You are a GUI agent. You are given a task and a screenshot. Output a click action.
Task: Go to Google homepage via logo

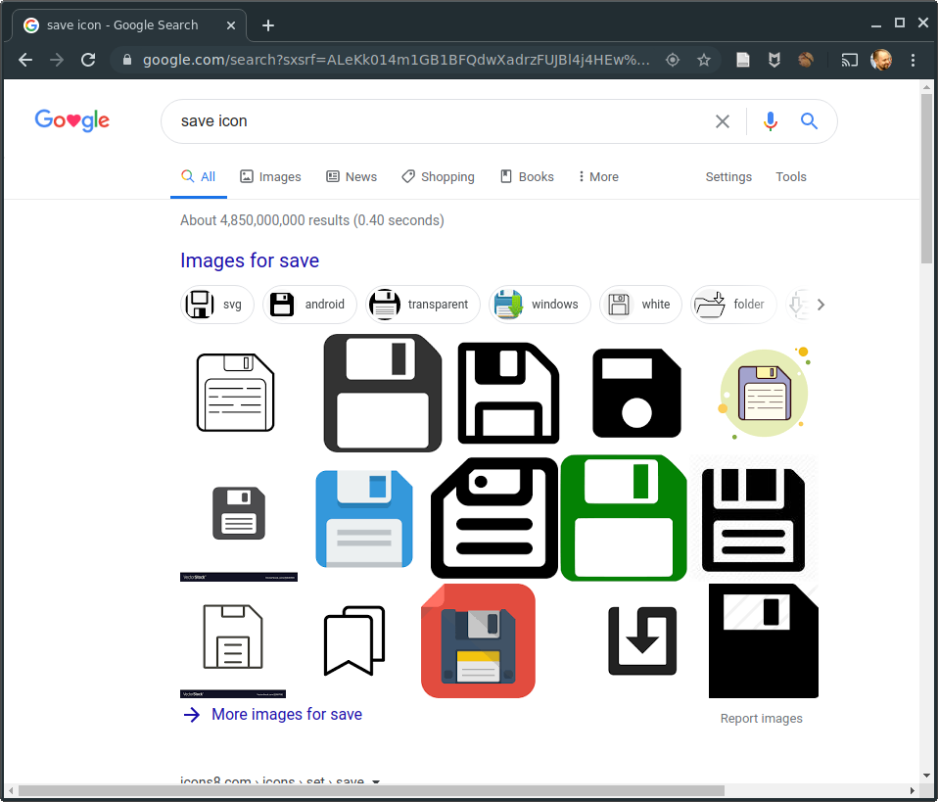coord(71,120)
